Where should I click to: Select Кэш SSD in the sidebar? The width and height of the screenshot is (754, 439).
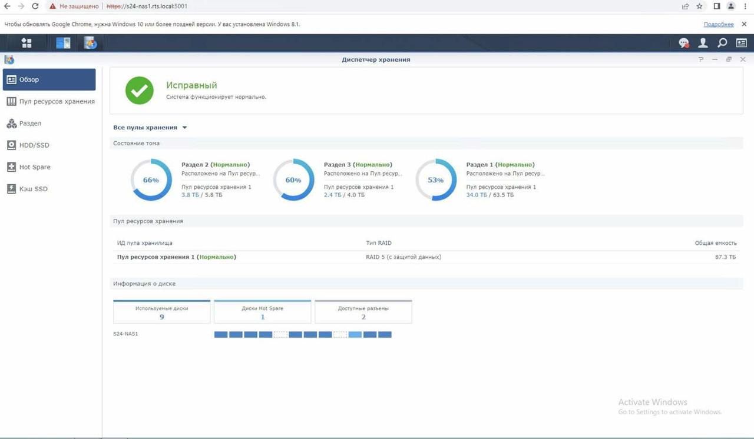33,189
